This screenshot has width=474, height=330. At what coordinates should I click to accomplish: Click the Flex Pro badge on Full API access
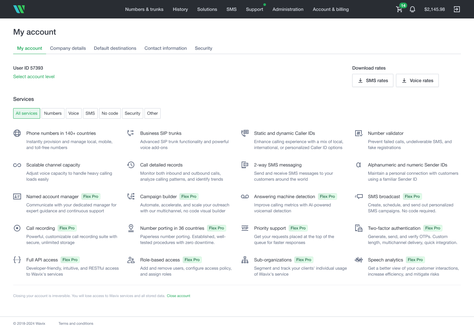point(70,260)
